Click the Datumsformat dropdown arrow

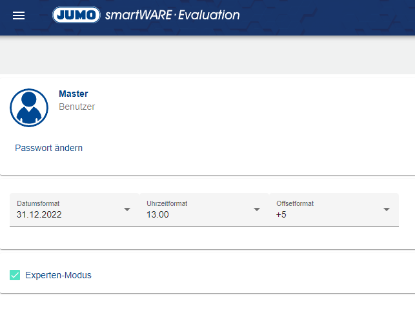127,209
